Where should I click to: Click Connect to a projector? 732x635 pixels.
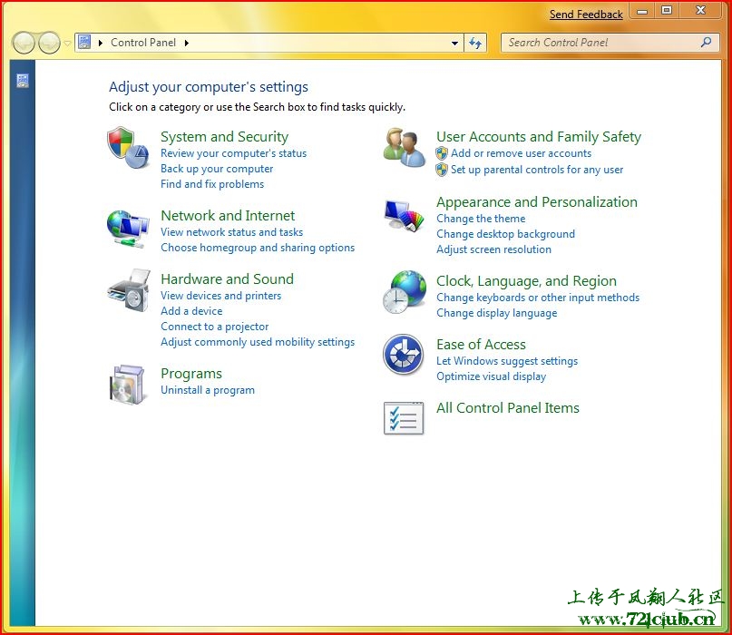pos(215,327)
